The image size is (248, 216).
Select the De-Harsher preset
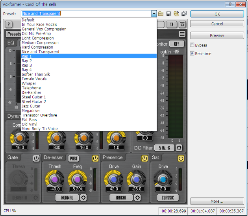pos(89,92)
